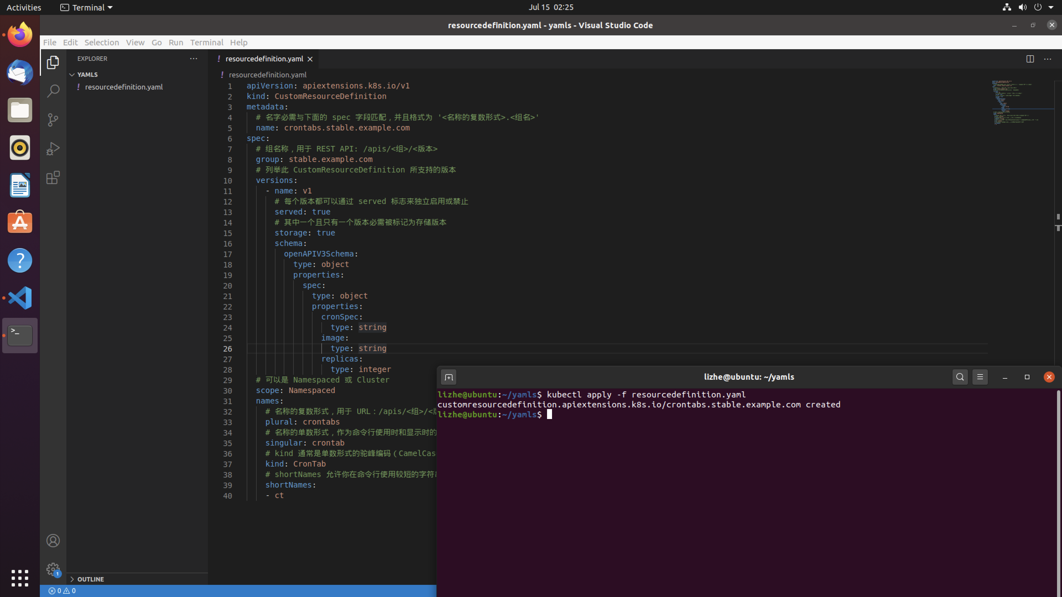1062x597 pixels.
Task: Open the View menu
Action: point(135,42)
